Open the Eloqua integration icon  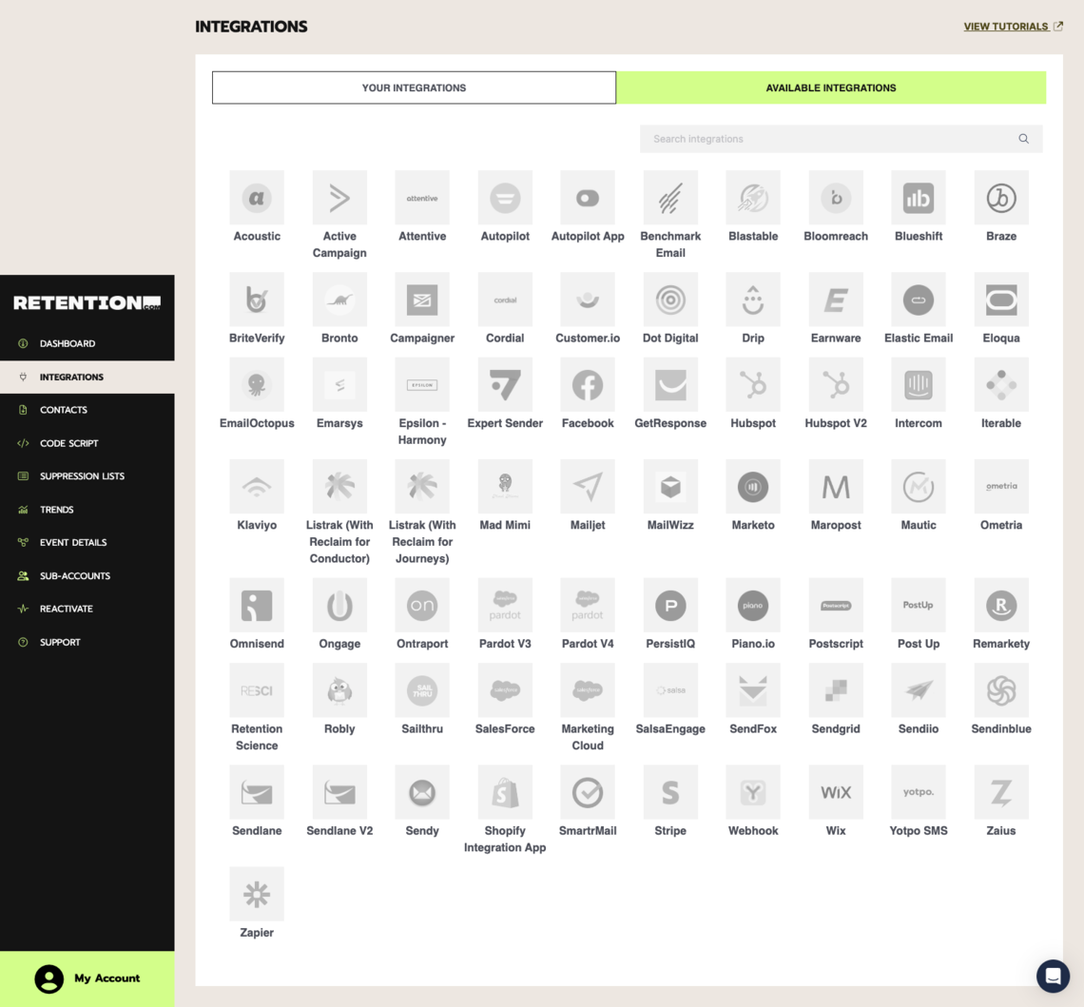pos(1001,300)
